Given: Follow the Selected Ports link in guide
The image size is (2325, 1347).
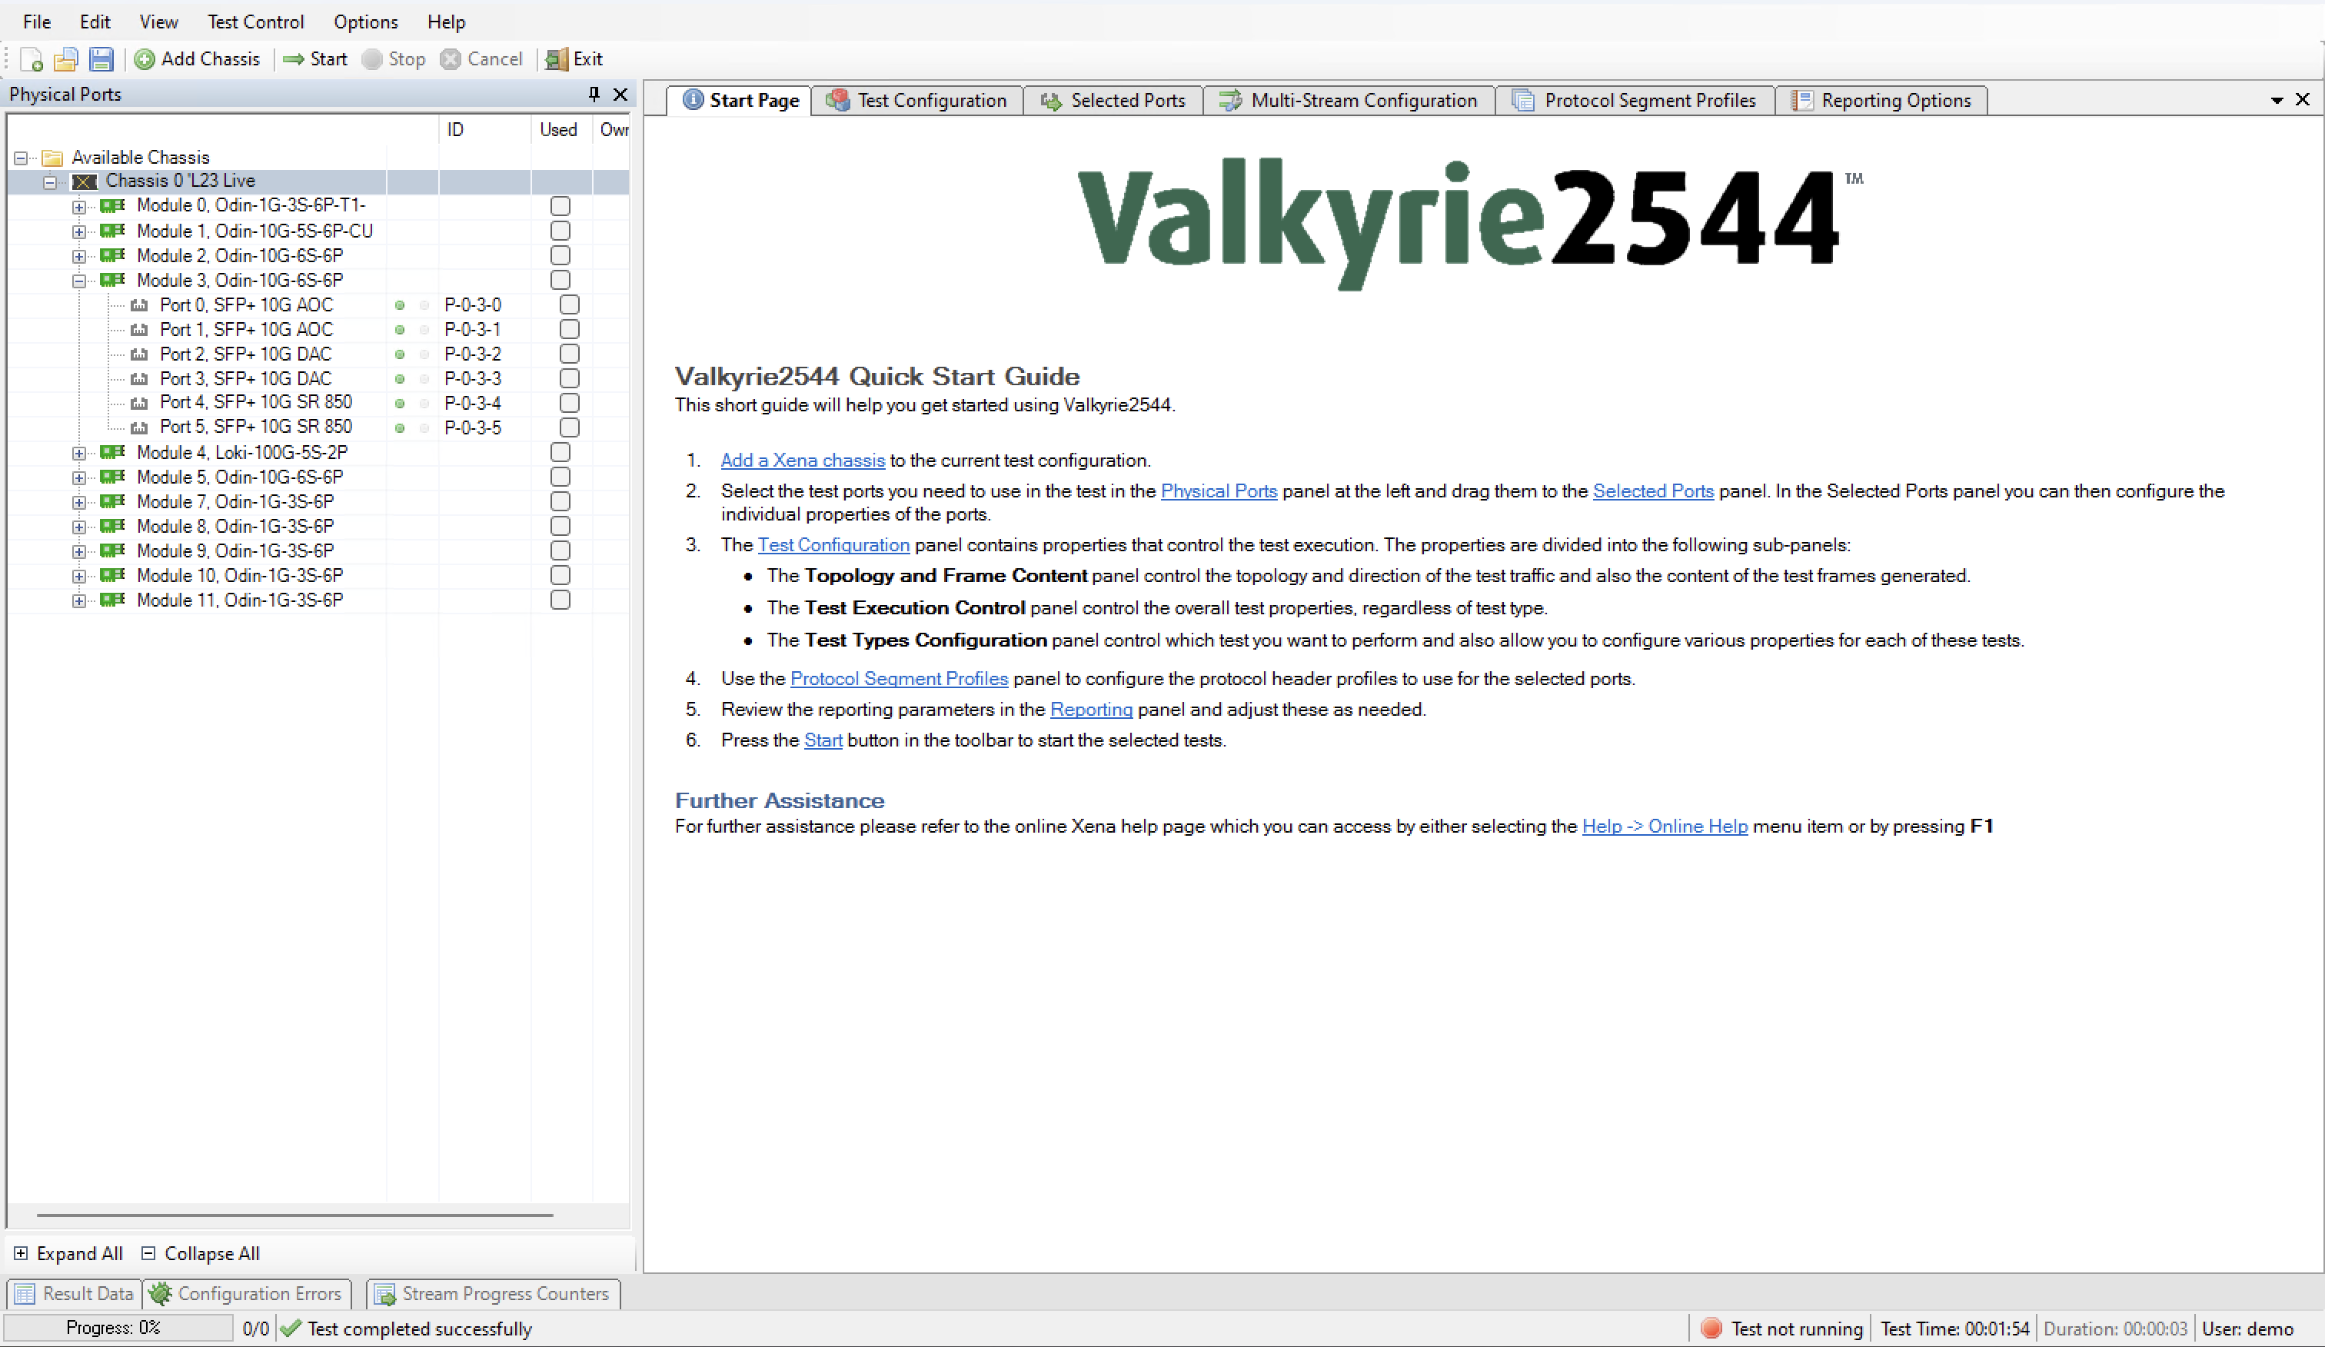Looking at the screenshot, I should pos(1653,491).
